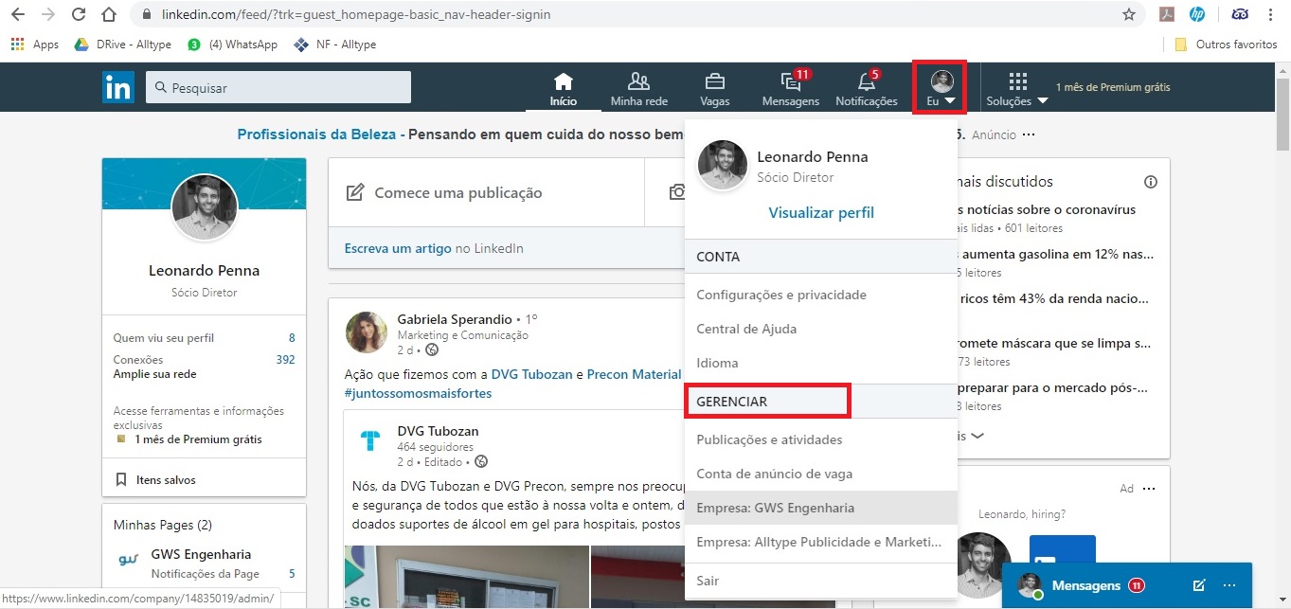Open the Mensagens icon in navbar
This screenshot has width=1291, height=609.
click(x=789, y=81)
